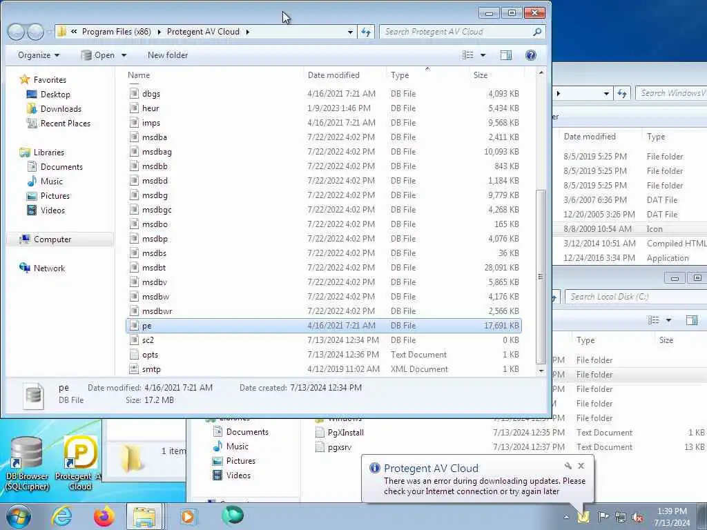Expand the Protegent AV Cloud breadcrumb arrow
The width and height of the screenshot is (707, 530).
pos(248,32)
